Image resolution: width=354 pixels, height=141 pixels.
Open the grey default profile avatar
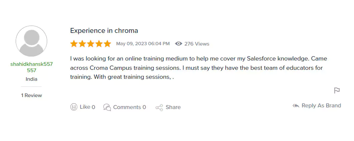[x=31, y=41]
